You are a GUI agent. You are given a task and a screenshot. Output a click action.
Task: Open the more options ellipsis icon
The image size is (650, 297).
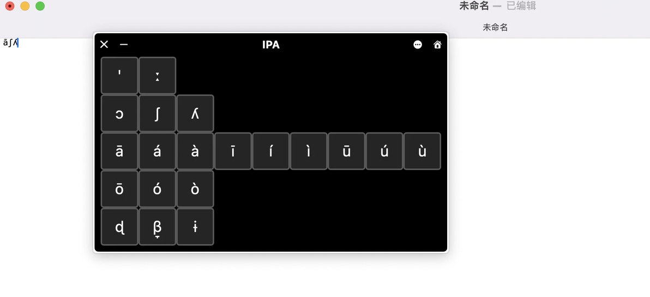[418, 45]
